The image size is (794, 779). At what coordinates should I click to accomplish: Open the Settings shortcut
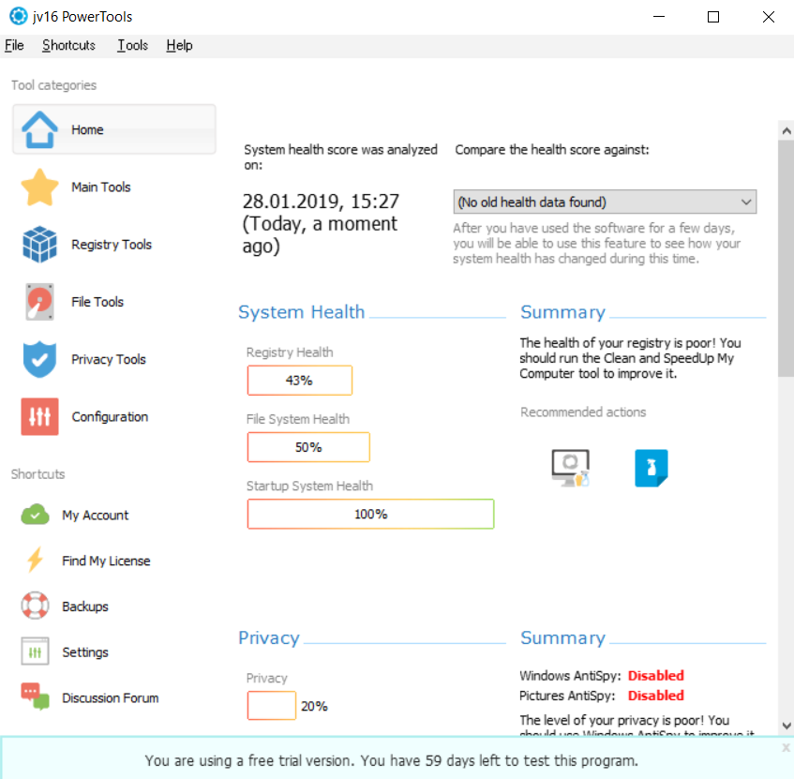coord(85,652)
